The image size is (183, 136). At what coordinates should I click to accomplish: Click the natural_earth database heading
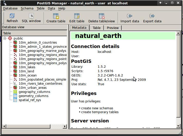coord(98,36)
